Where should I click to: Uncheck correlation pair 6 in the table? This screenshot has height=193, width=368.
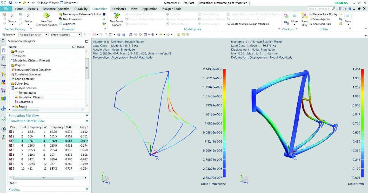[11, 155]
